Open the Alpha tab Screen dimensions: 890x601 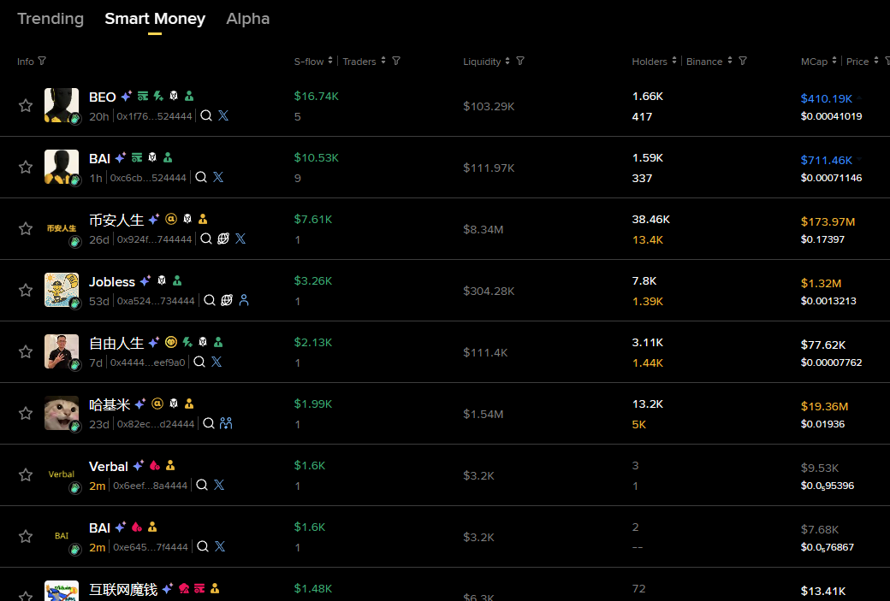[x=247, y=18]
